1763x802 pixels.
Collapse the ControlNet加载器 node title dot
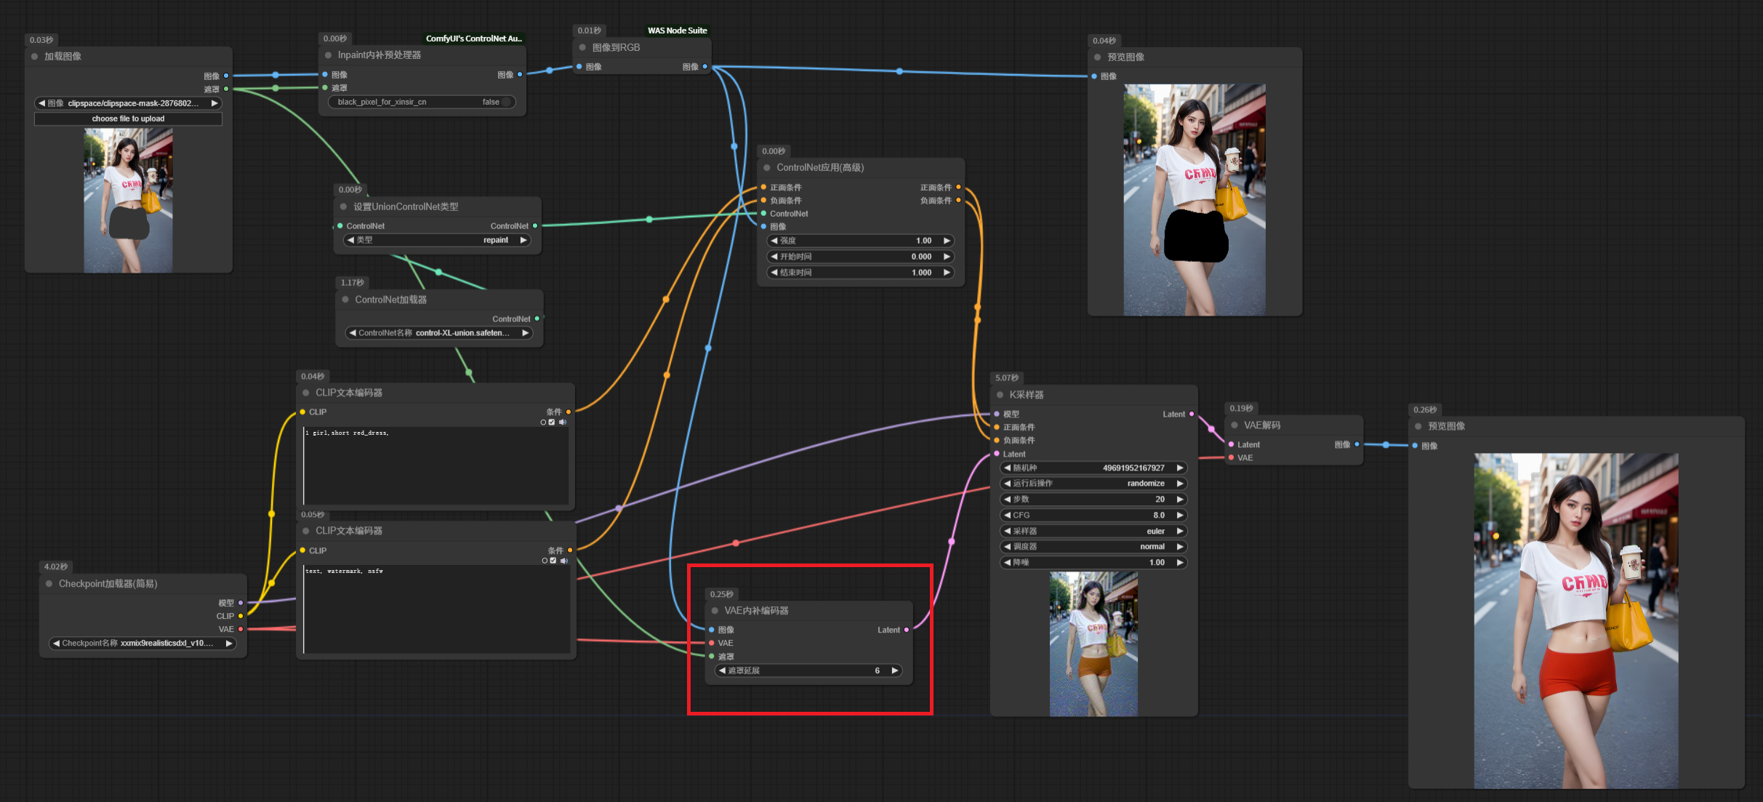345,300
